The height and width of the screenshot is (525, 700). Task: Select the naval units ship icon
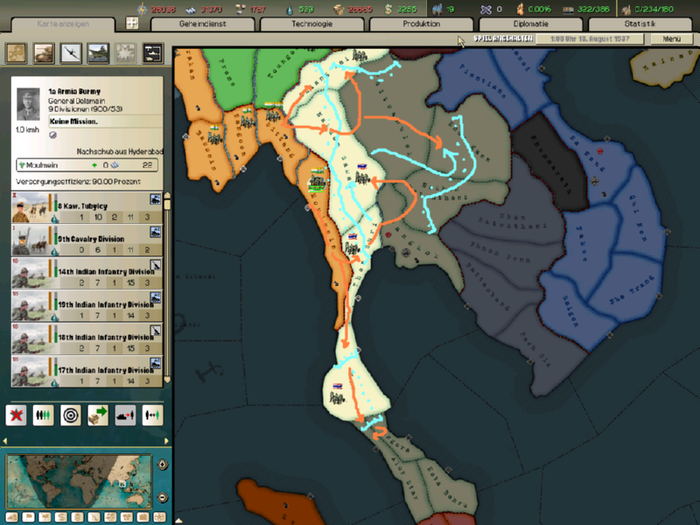click(98, 53)
